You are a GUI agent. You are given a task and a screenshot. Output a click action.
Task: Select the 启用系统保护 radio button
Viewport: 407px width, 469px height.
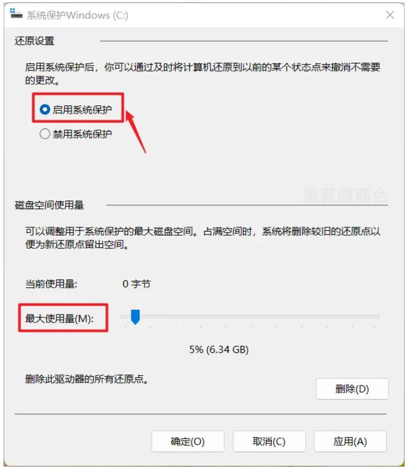(x=45, y=110)
